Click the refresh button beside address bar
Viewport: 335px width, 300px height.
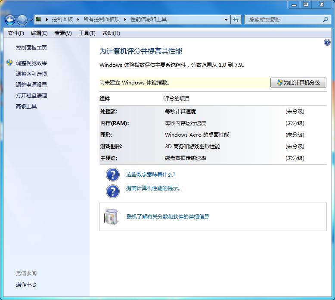[236, 20]
